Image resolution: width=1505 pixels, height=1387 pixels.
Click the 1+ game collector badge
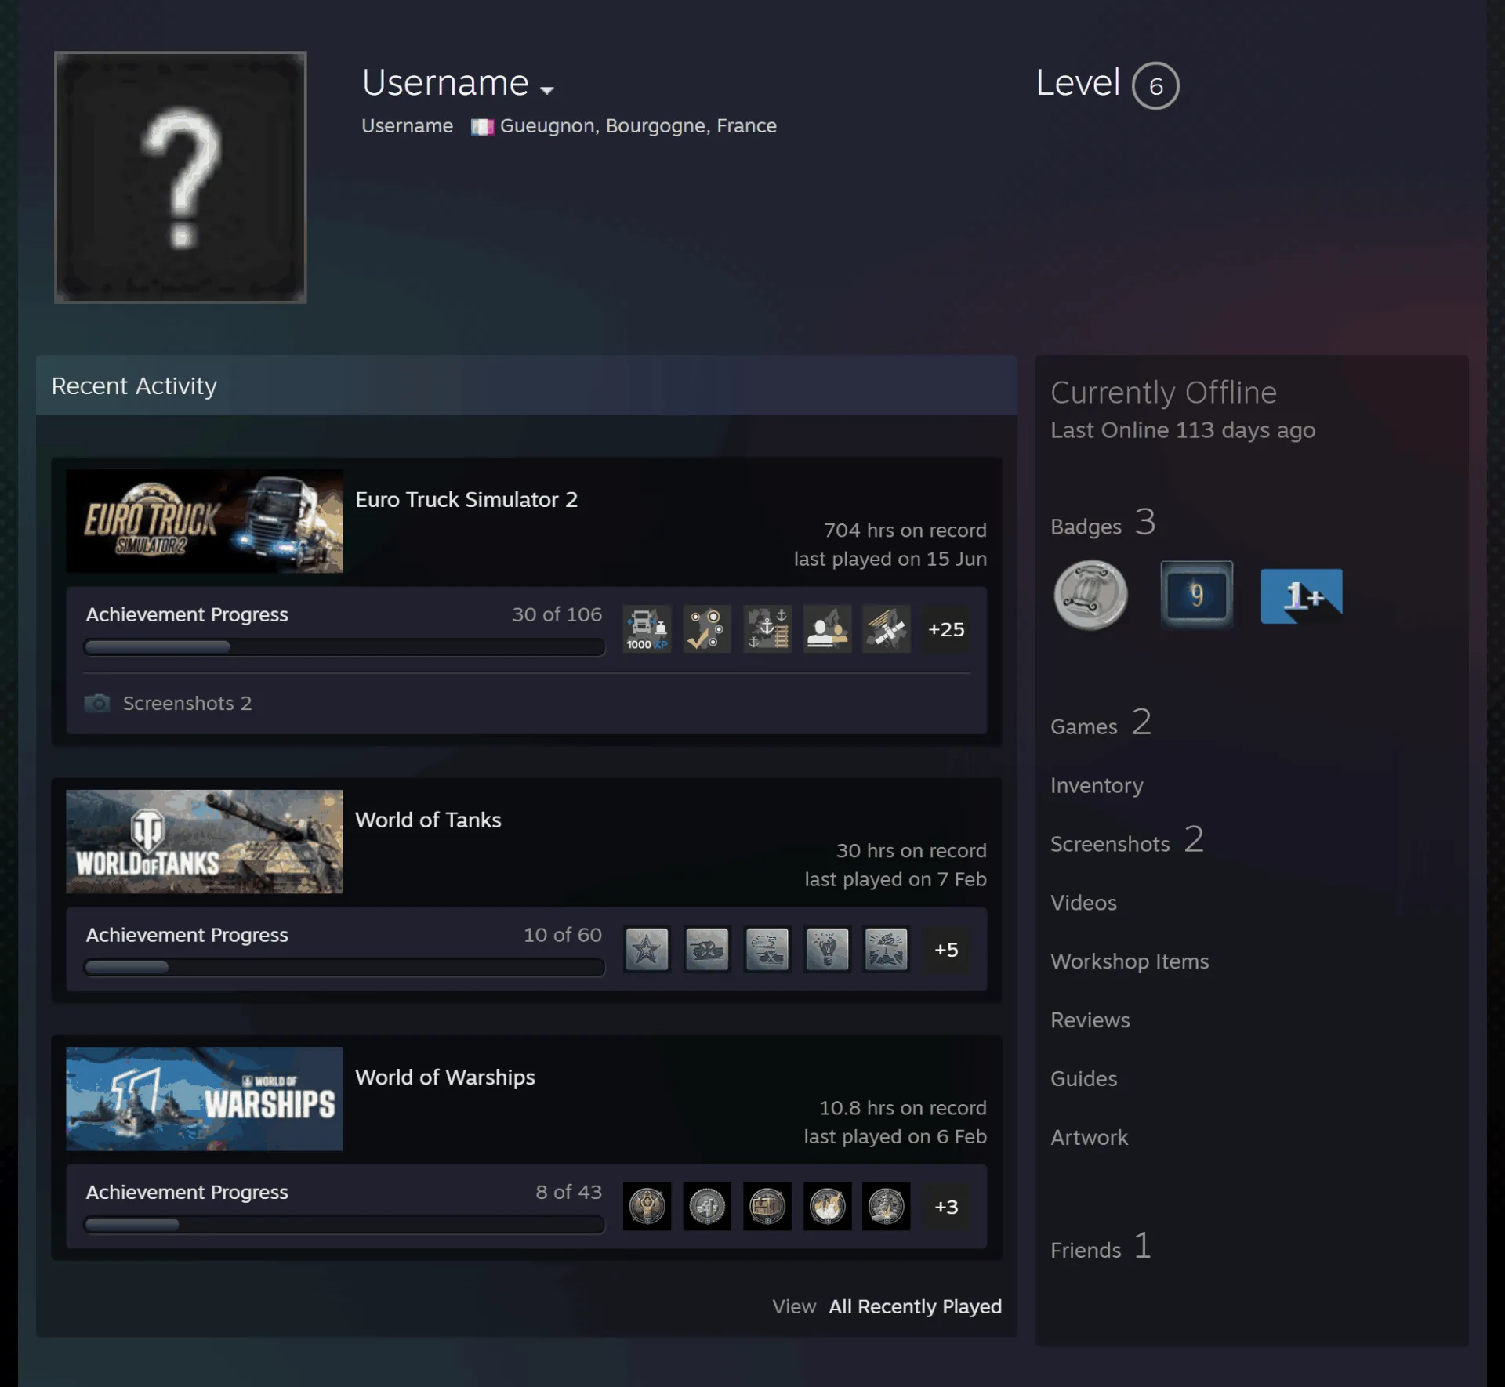1301,596
